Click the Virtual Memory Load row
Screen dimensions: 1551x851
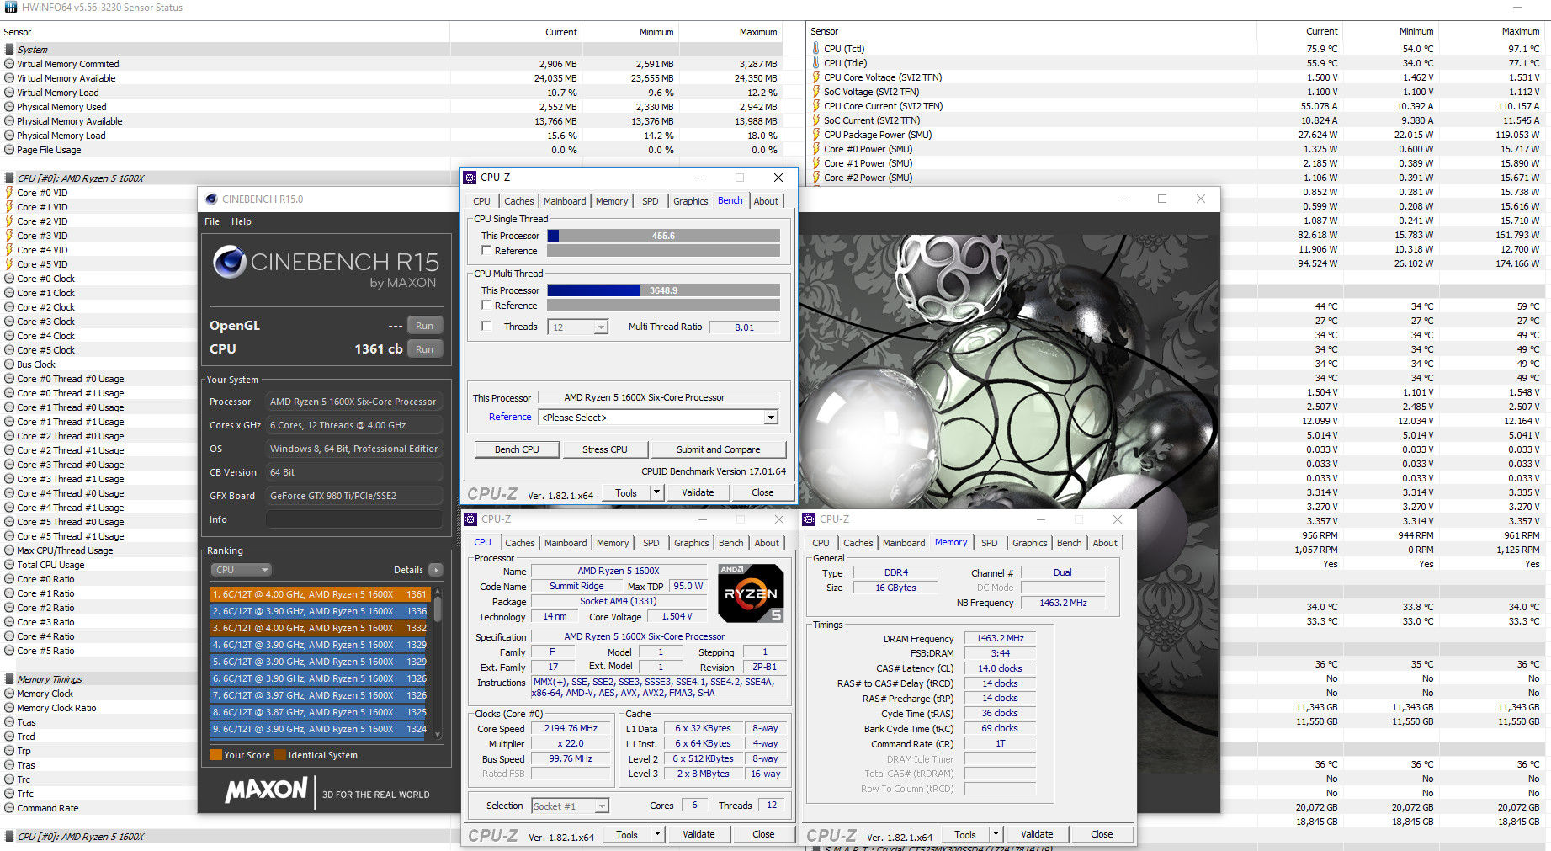(x=392, y=93)
